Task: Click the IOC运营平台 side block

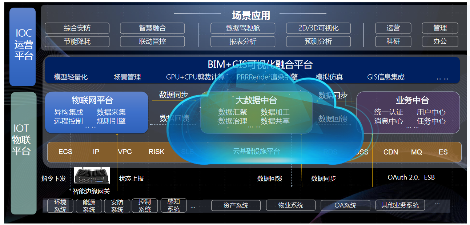Action: pyautogui.click(x=23, y=47)
